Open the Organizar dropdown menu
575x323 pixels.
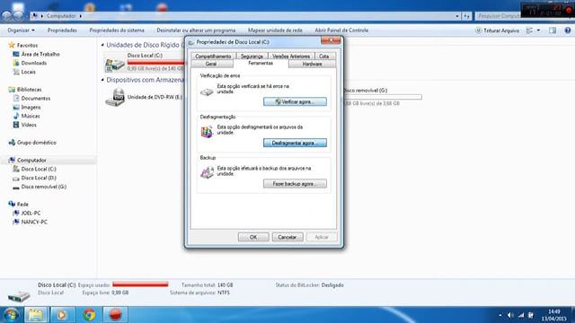(21, 31)
